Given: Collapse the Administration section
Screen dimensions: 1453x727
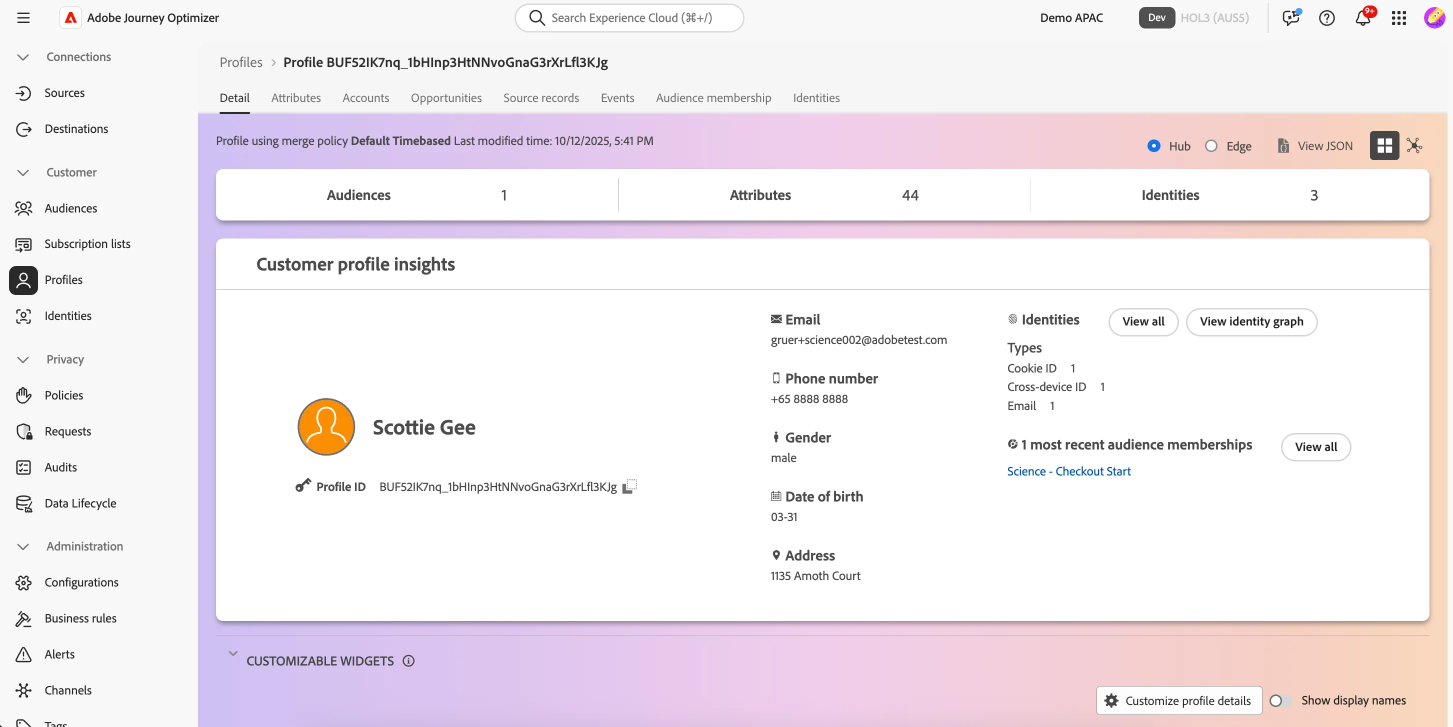Looking at the screenshot, I should pos(23,546).
